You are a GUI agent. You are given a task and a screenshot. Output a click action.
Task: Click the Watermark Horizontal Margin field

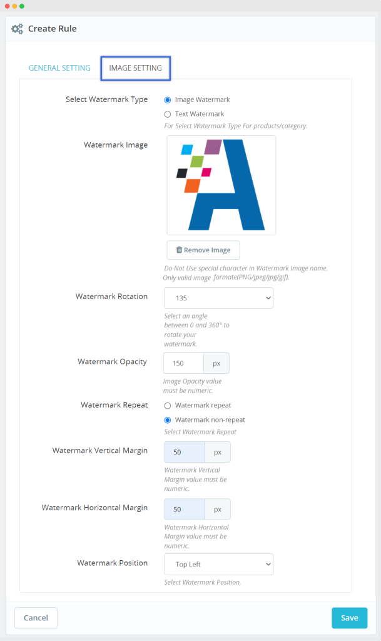(x=184, y=509)
